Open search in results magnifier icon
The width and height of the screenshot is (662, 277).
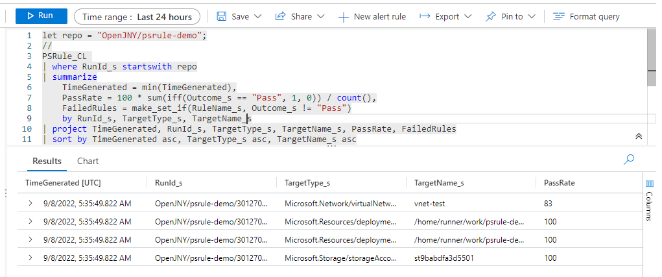[629, 160]
